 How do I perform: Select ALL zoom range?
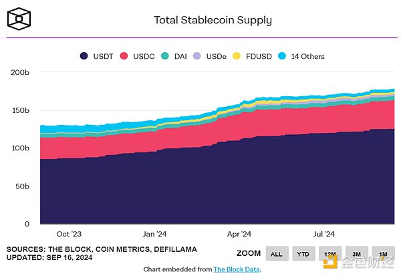coord(277,253)
